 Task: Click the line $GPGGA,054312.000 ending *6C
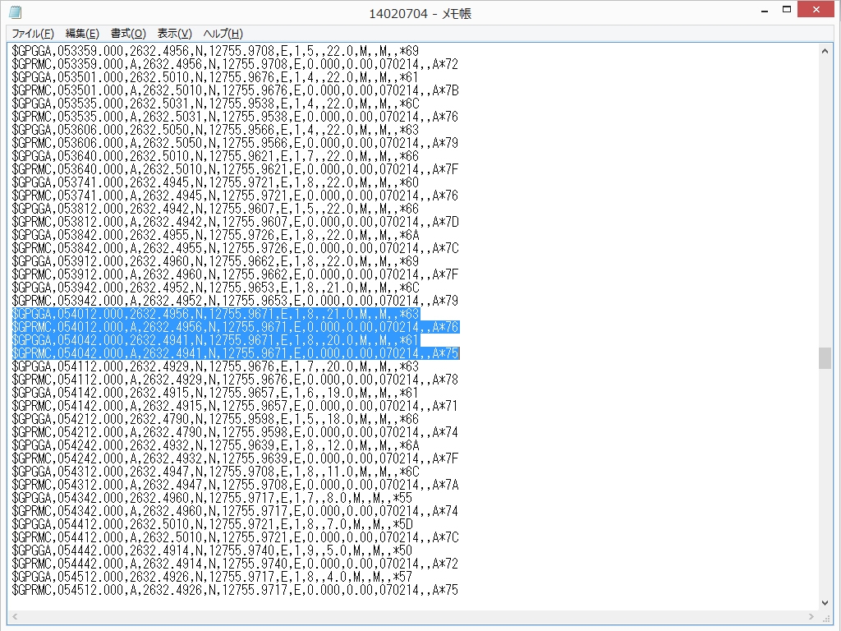coord(216,472)
